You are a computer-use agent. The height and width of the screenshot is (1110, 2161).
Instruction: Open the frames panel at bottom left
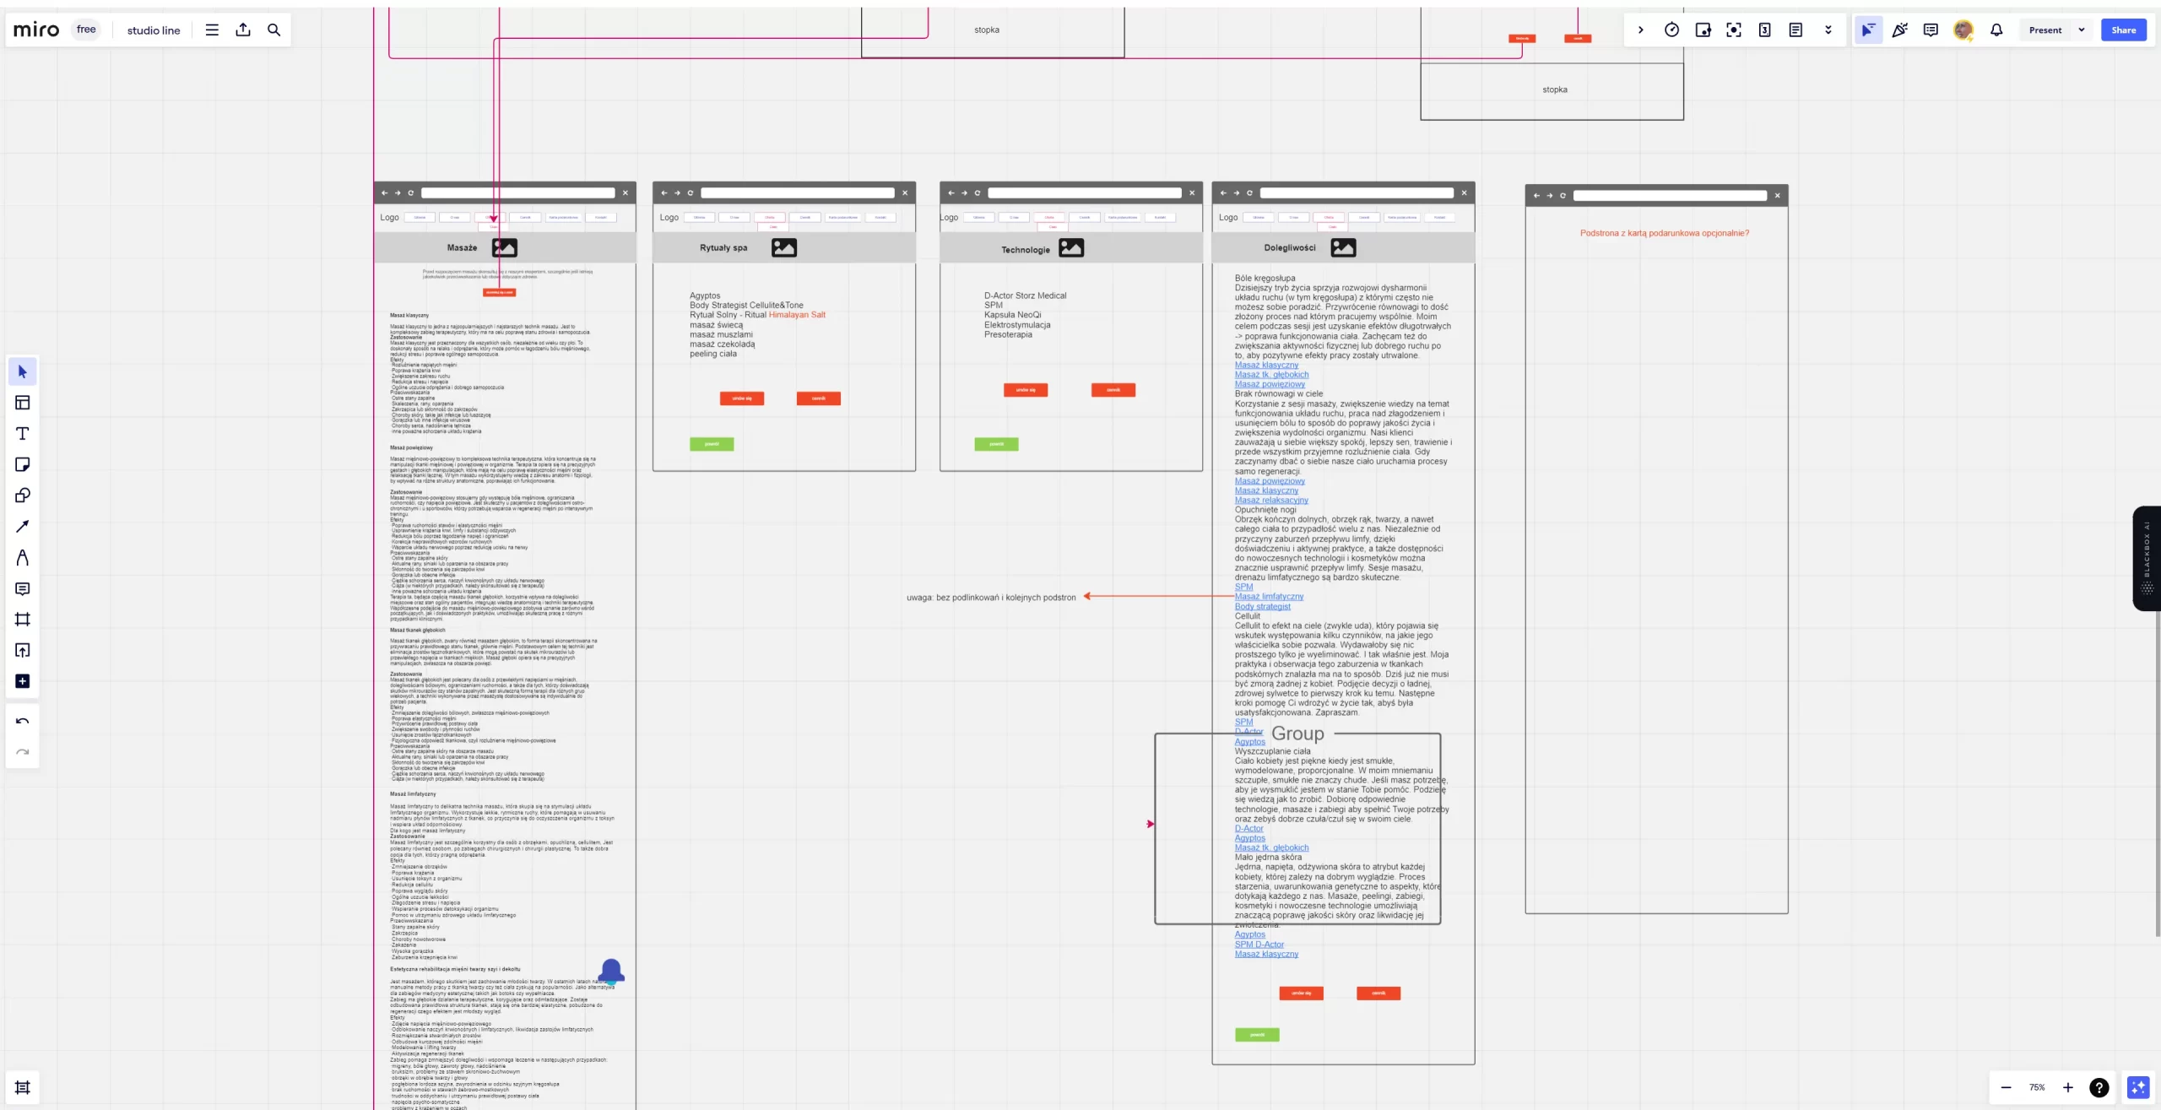pyautogui.click(x=23, y=1087)
